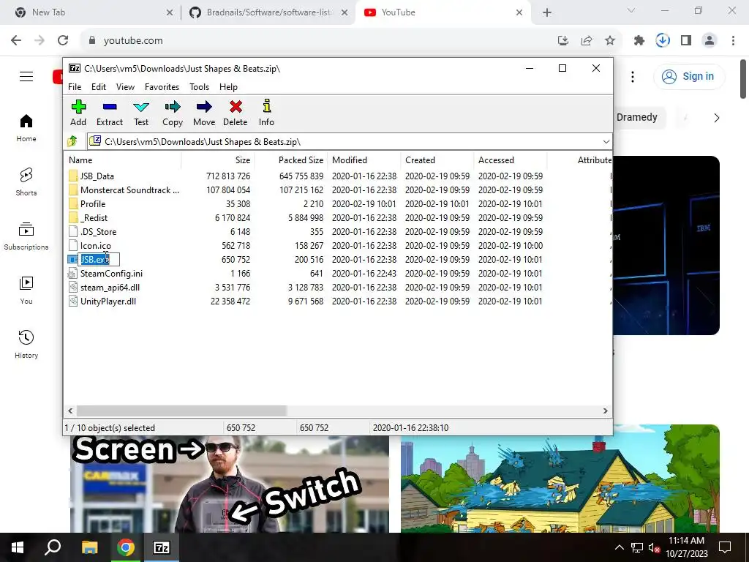The height and width of the screenshot is (562, 749).
Task: Expand the 7-Zip path dropdown arrow
Action: tap(606, 141)
